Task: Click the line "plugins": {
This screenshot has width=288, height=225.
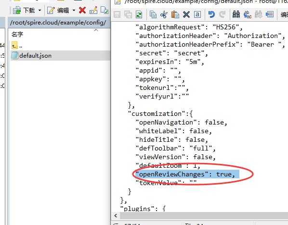Action: 143,209
